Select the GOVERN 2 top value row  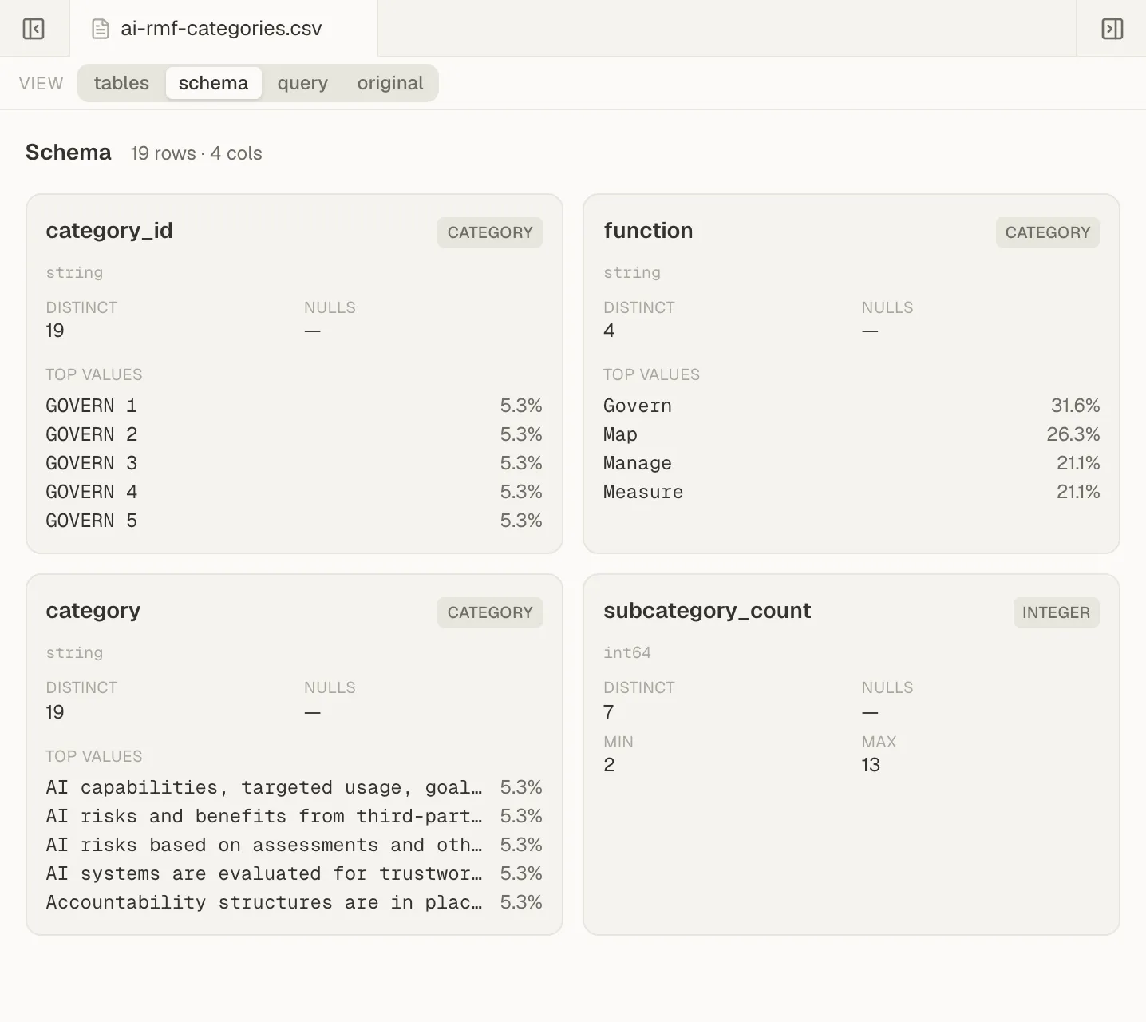pos(294,434)
